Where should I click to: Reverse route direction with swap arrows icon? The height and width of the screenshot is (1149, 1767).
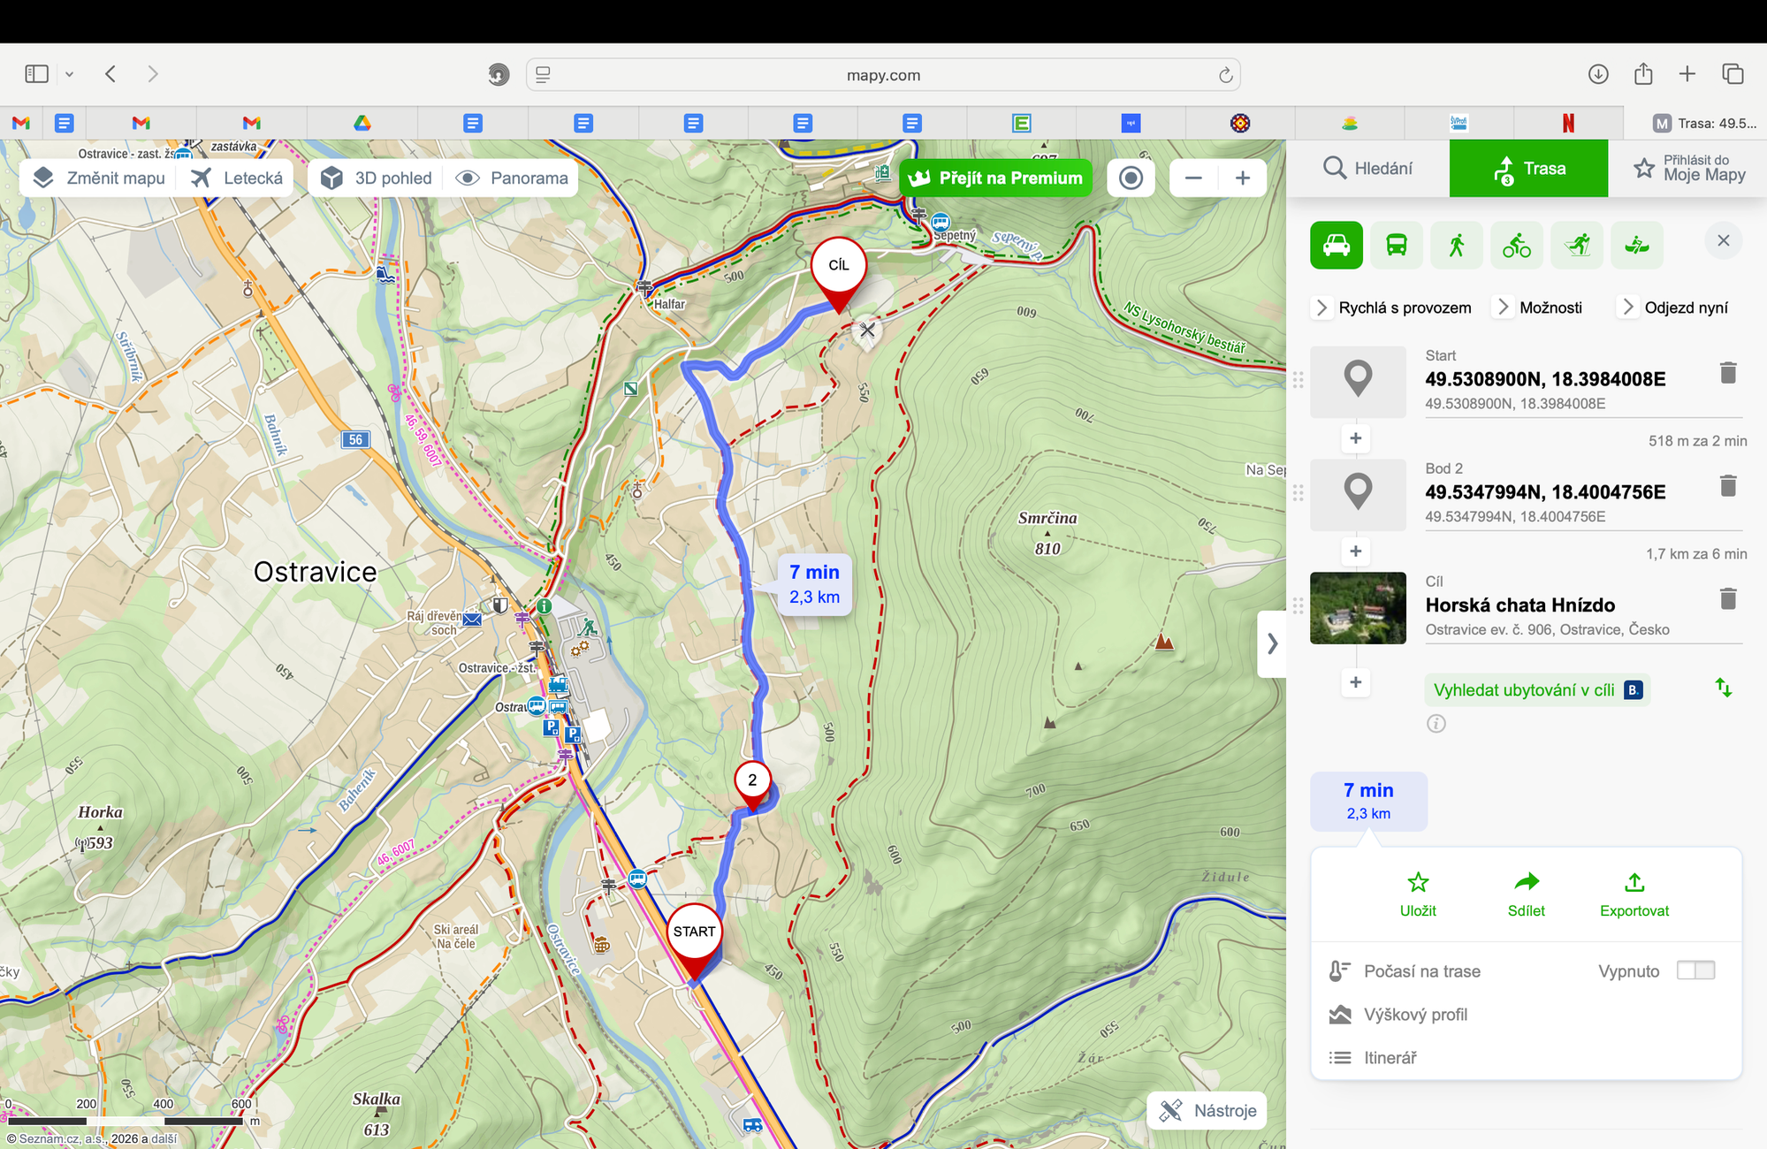[1724, 688]
